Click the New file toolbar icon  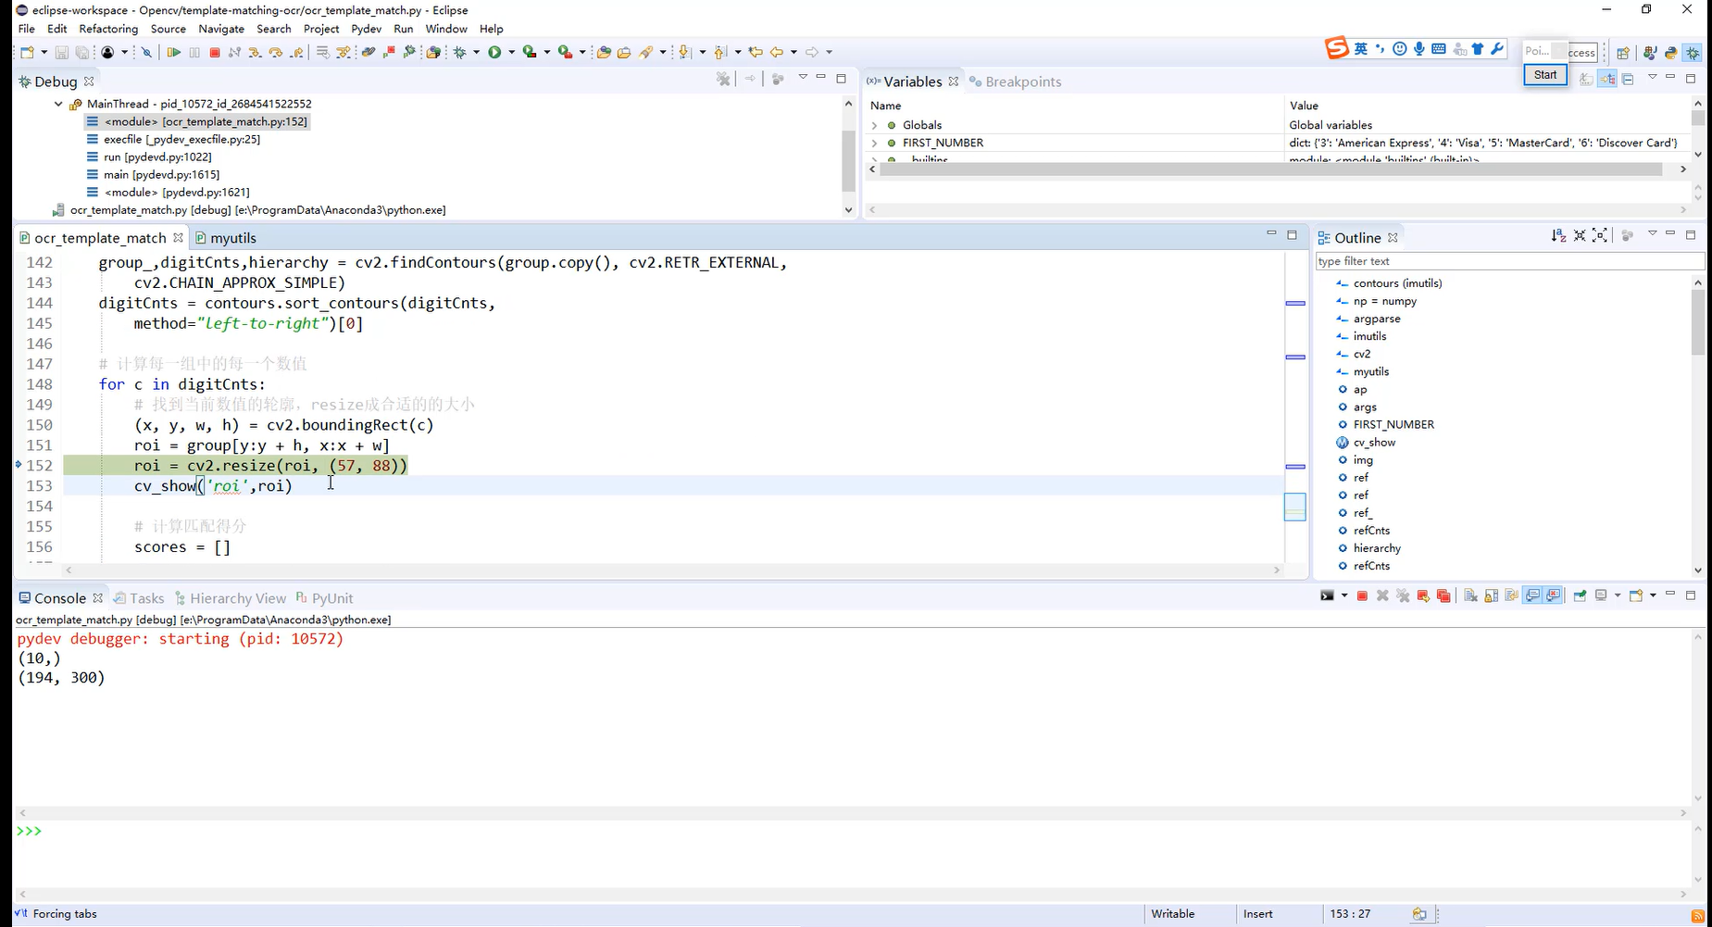click(27, 52)
